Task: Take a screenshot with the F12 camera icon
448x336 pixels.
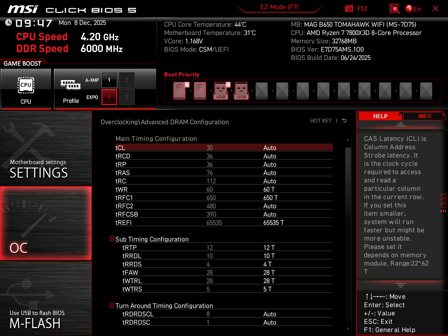Action: pyautogui.click(x=349, y=9)
